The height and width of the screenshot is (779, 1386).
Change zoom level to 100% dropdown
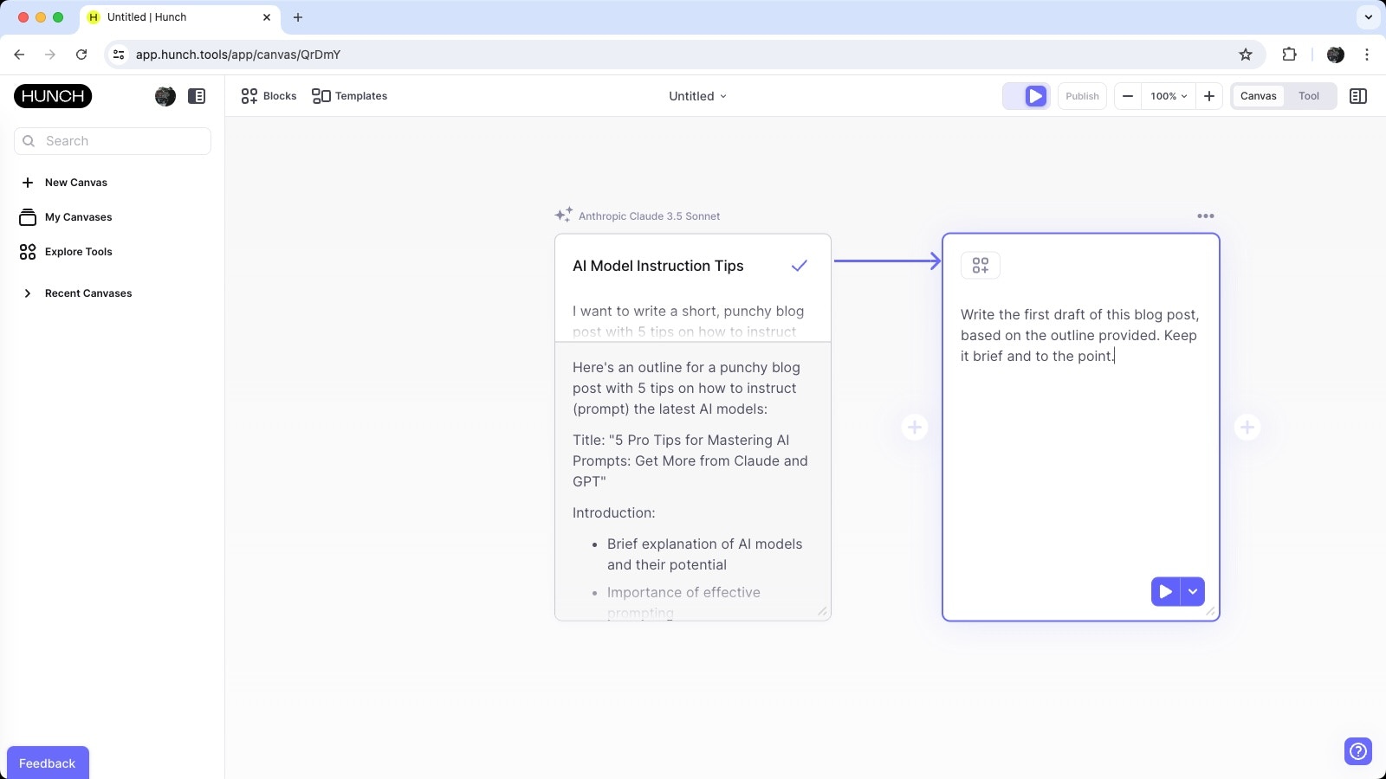click(x=1166, y=96)
